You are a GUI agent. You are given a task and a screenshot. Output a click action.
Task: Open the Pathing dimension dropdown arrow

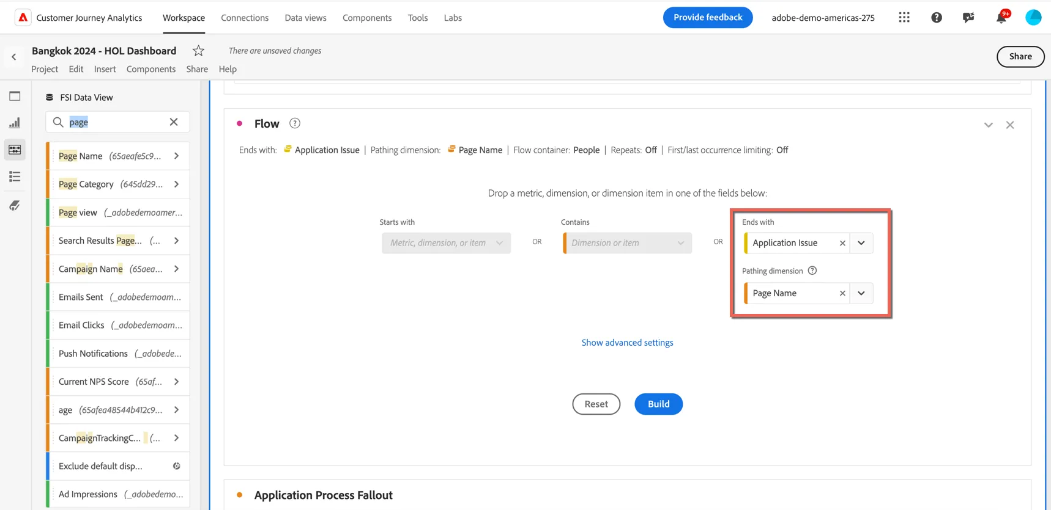pos(861,293)
